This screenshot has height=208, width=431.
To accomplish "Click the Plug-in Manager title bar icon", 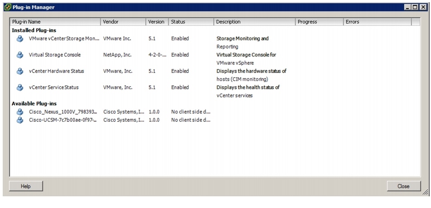I will [x=8, y=7].
